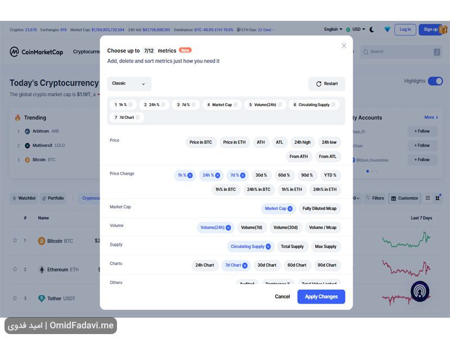The image size is (450, 338).
Task: Deselect the 7d Chart metric
Action: pyautogui.click(x=245, y=265)
